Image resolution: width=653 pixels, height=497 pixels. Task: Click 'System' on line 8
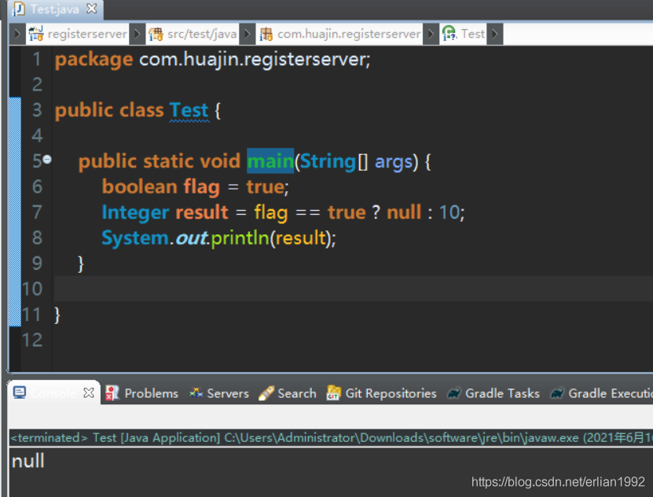point(135,238)
